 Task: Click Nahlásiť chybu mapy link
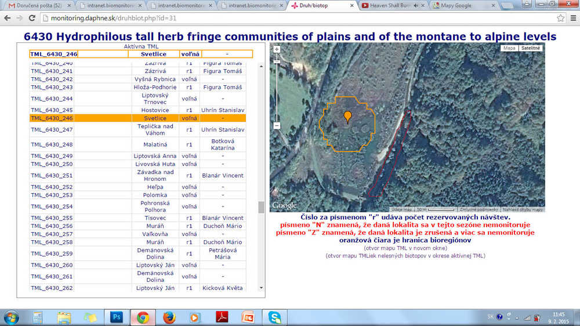tap(523, 209)
